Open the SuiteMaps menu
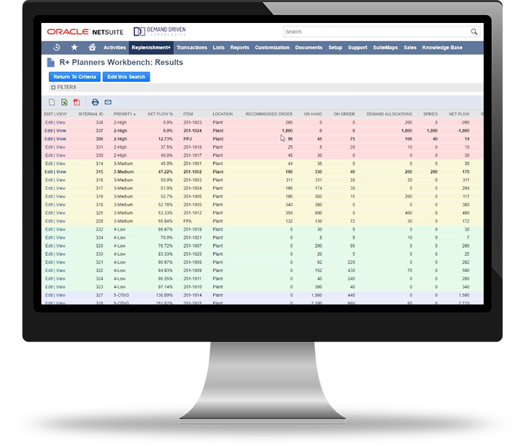 click(385, 47)
